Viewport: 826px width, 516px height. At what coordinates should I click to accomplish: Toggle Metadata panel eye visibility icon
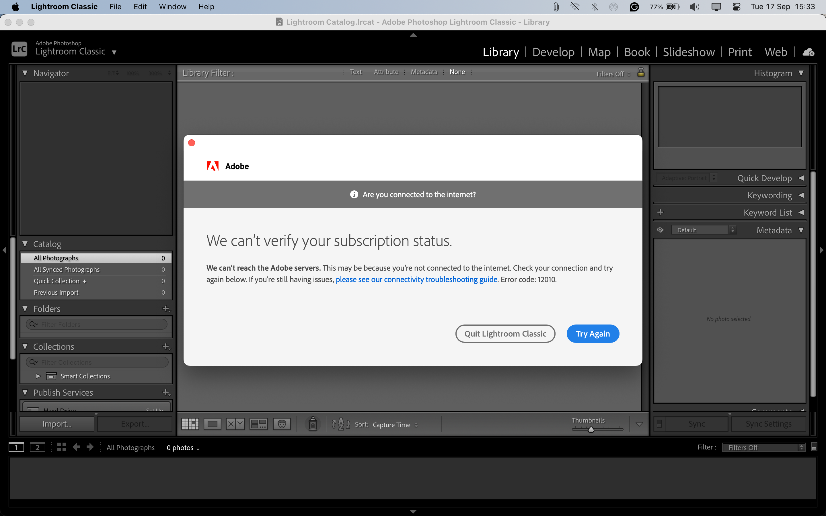[660, 230]
